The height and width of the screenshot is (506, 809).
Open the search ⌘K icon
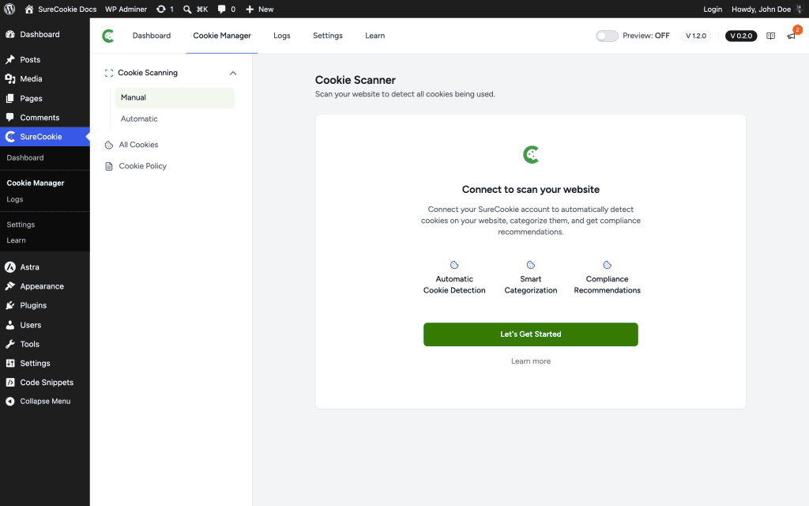187,9
